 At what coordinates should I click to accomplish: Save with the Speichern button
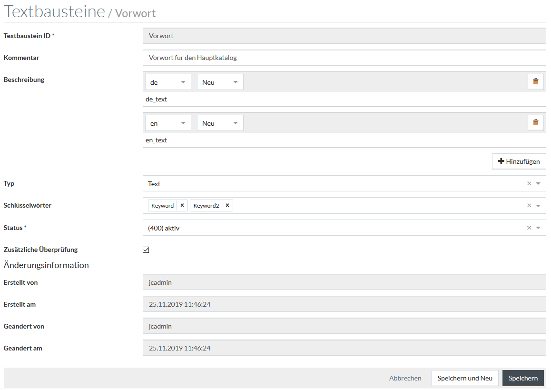coord(523,378)
